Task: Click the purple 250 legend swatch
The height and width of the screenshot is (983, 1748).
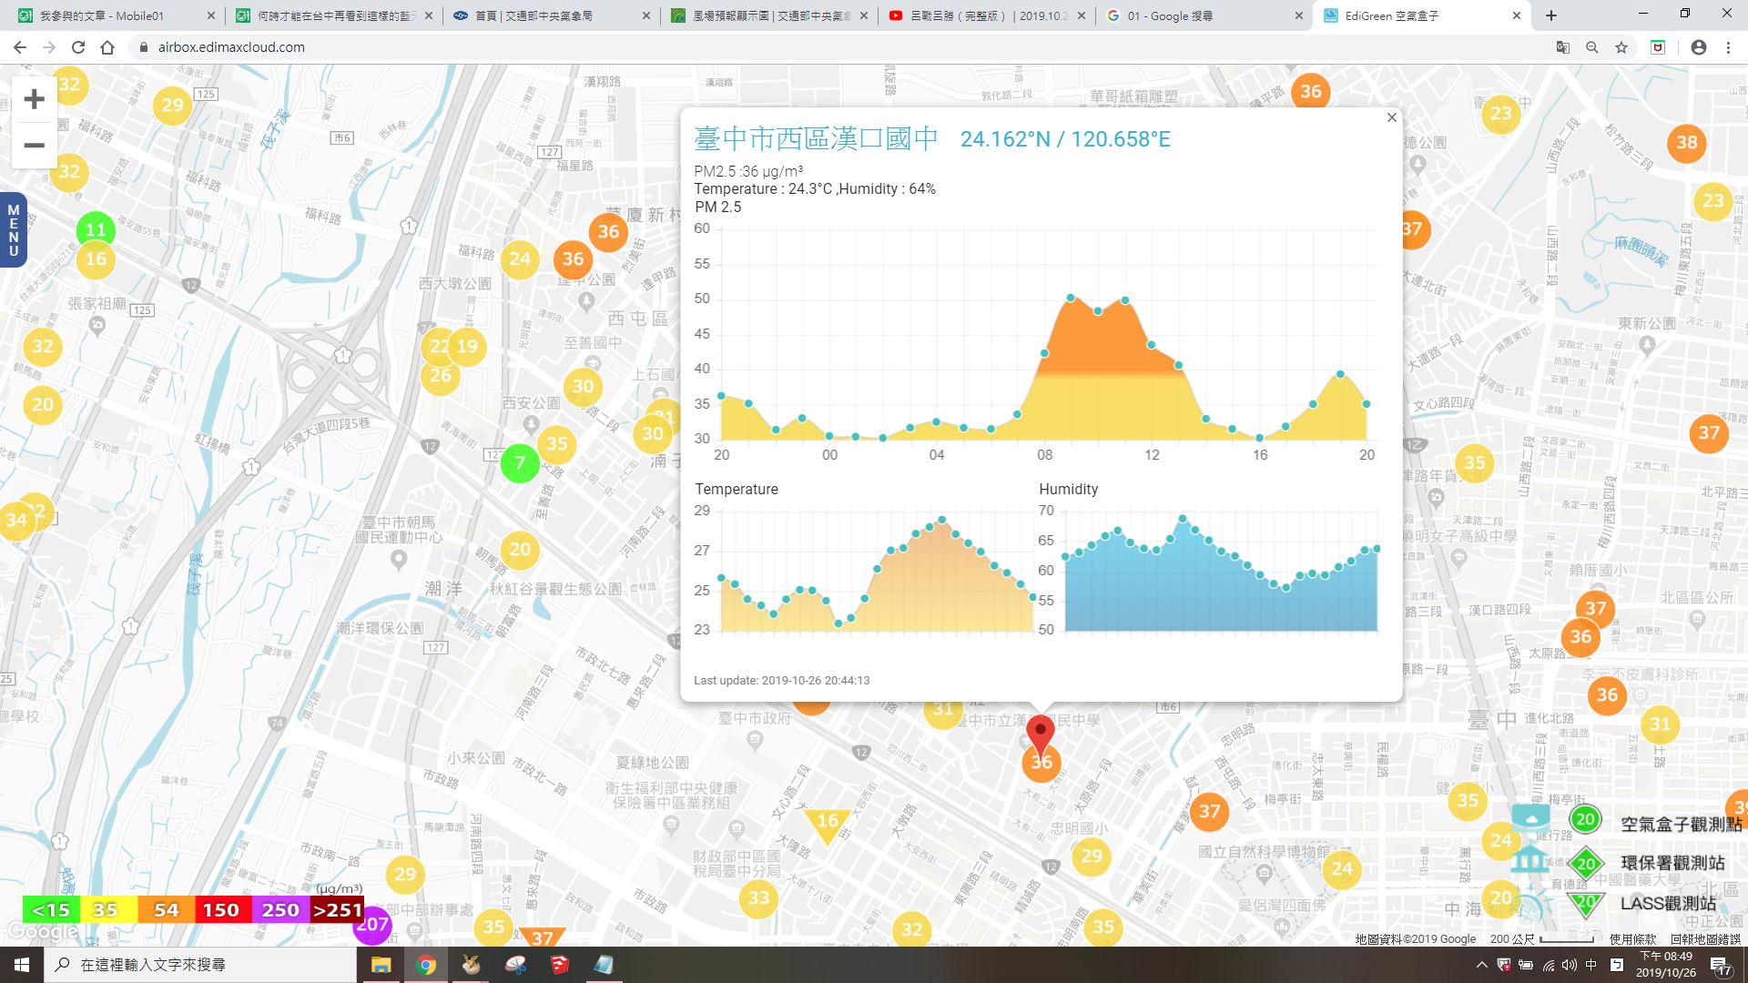Action: tap(280, 909)
